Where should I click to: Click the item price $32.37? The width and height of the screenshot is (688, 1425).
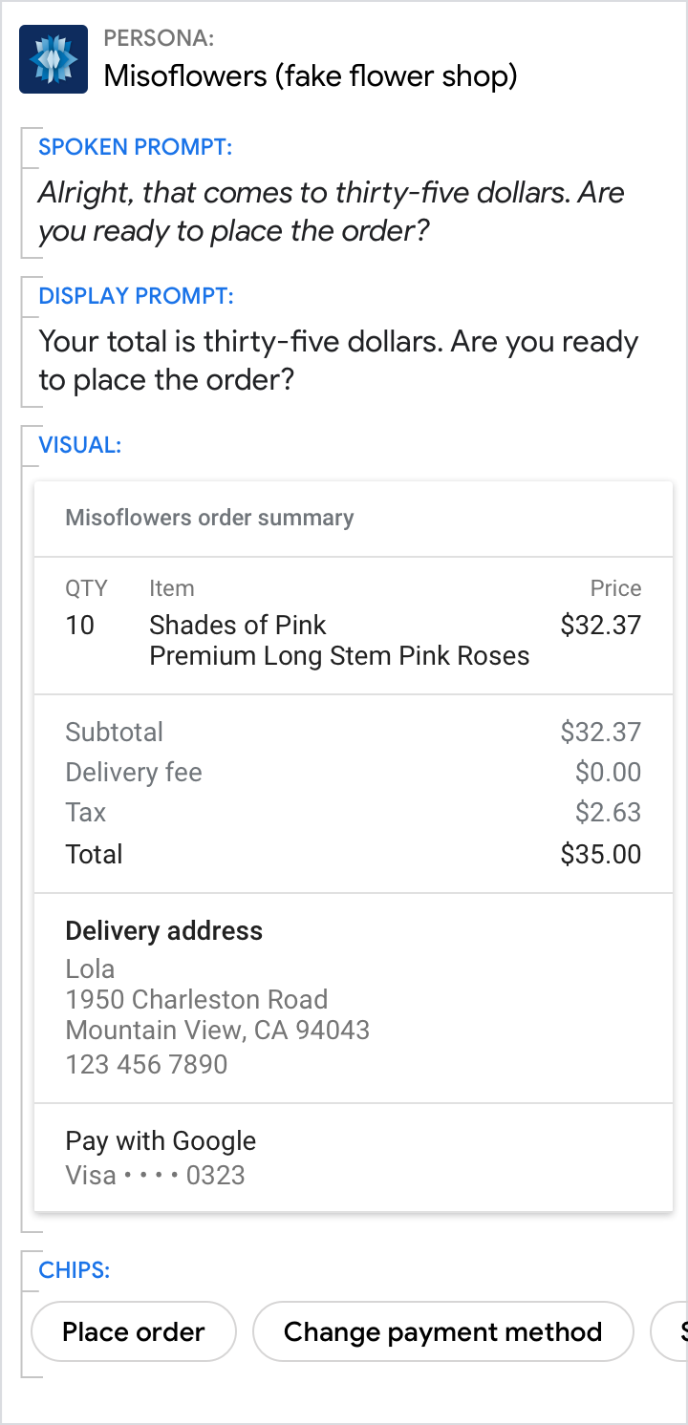pos(600,625)
